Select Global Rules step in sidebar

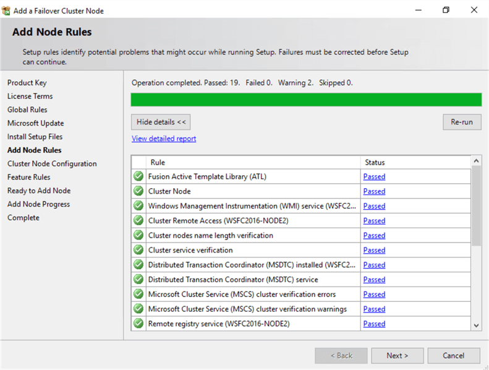point(27,110)
